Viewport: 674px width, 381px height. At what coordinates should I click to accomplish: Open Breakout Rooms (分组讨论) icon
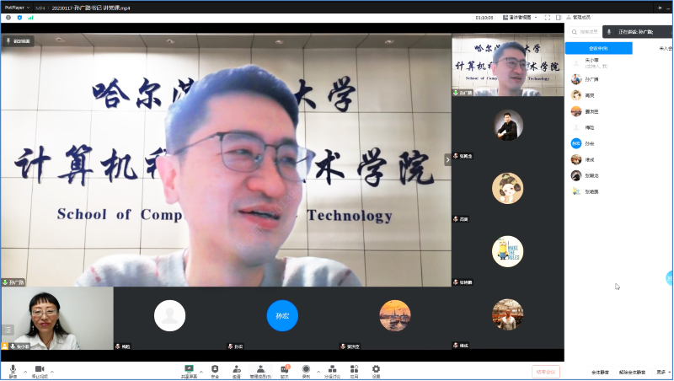[333, 370]
